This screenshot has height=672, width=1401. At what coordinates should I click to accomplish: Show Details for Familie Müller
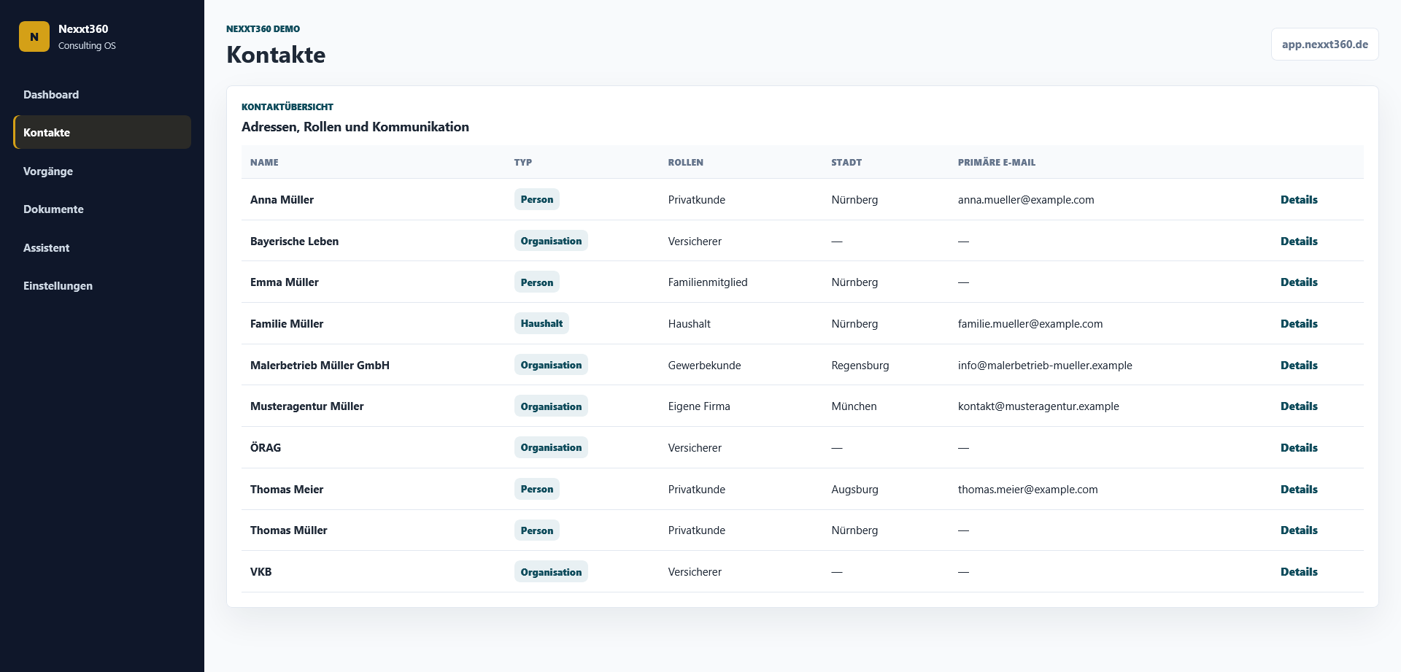click(x=1299, y=324)
